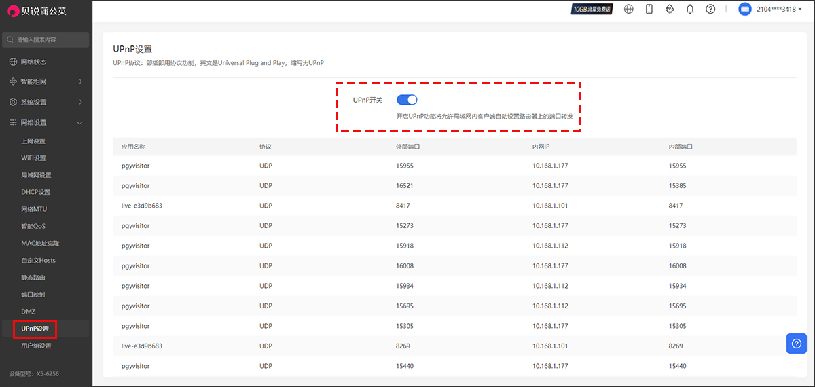The height and width of the screenshot is (387, 815).
Task: Click the rocket icon in top bar
Action: pos(669,10)
